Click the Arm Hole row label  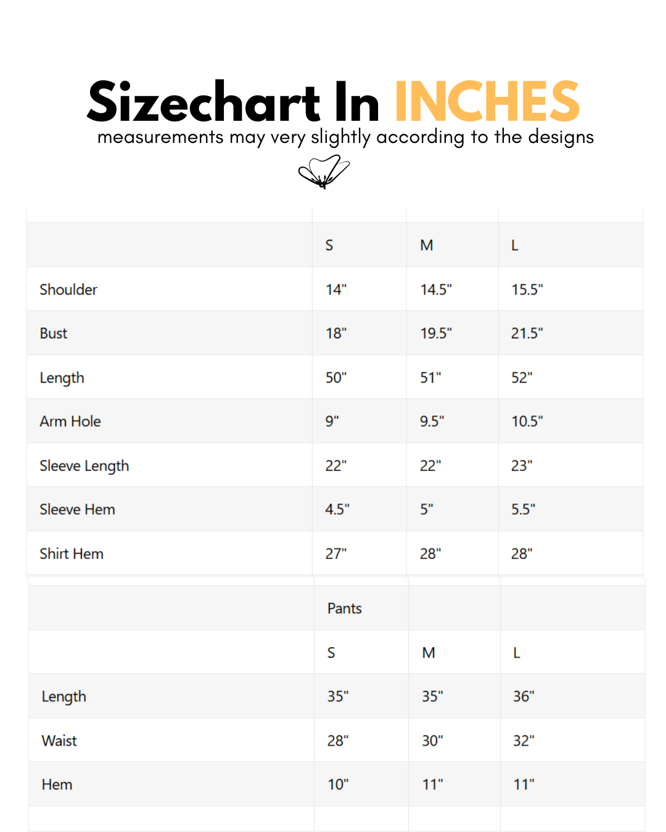click(x=70, y=422)
